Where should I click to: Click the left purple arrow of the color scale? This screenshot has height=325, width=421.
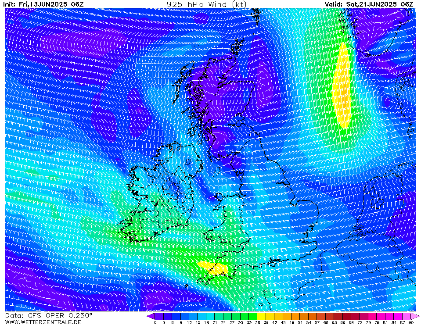(151, 316)
